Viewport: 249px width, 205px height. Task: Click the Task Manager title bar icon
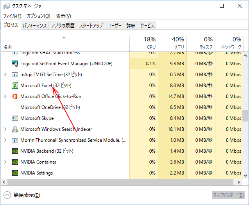coord(7,6)
